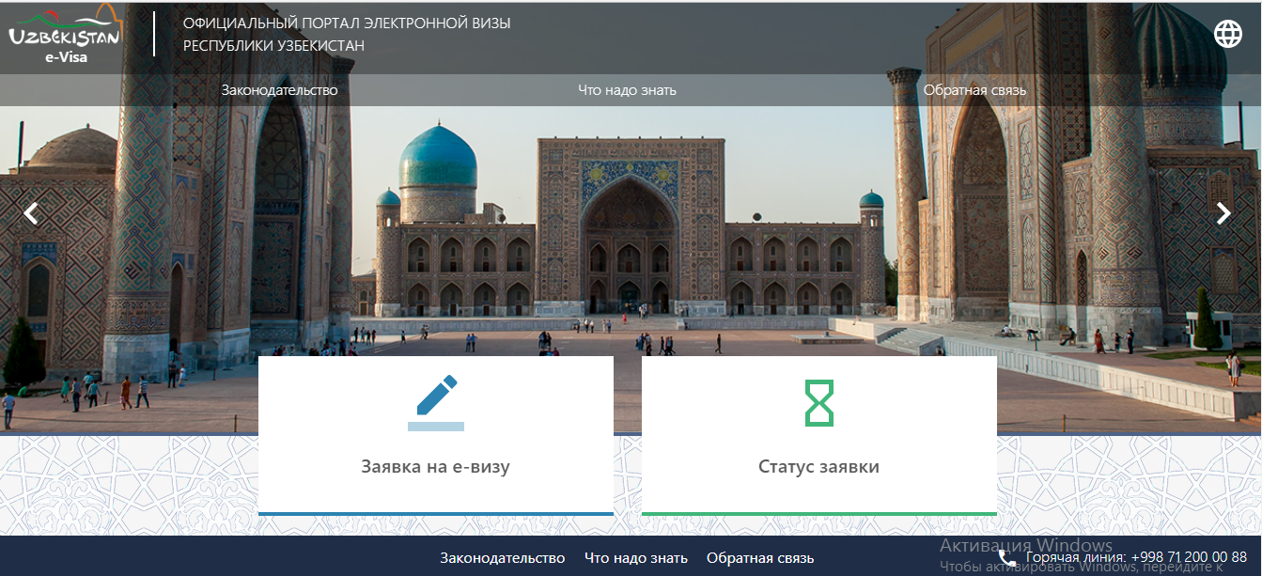Select the left carousel arrow

coord(29,213)
